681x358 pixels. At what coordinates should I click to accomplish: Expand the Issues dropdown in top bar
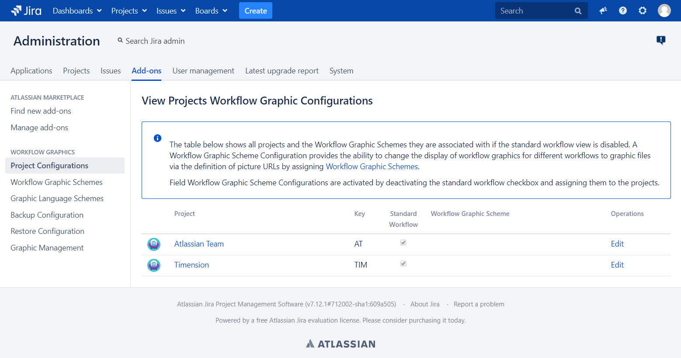pos(171,10)
